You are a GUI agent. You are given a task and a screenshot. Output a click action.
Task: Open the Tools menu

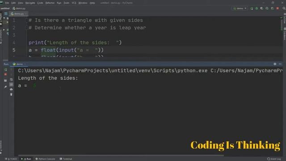tap(67, 3)
